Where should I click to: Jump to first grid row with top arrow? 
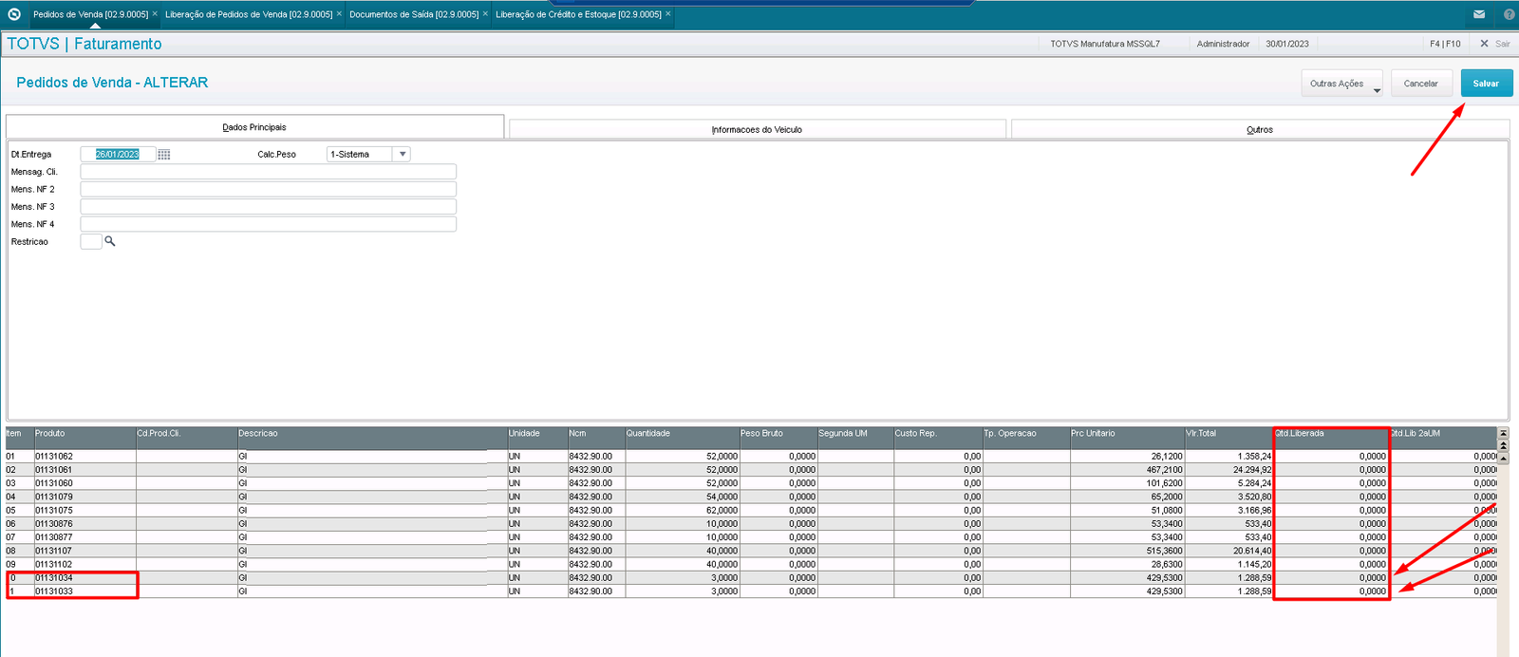point(1503,433)
